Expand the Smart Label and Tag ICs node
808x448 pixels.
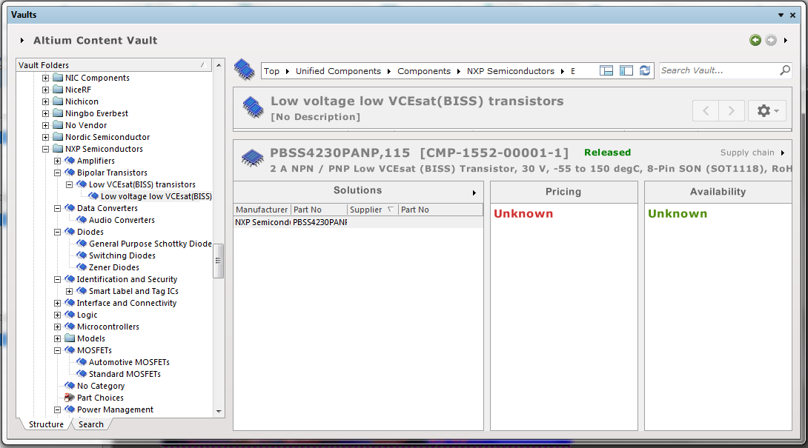(x=69, y=291)
